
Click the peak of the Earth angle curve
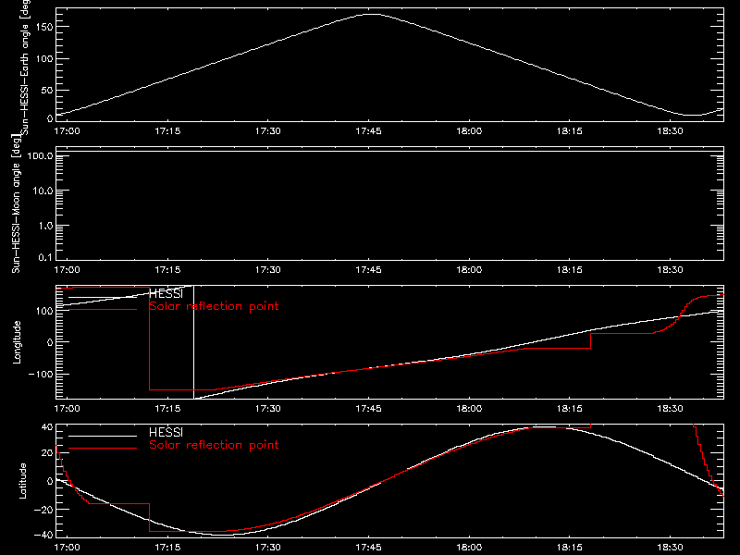(373, 14)
